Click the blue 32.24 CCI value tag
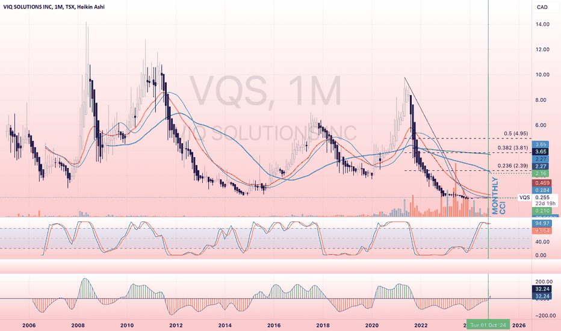Image resolution: width=561 pixels, height=331 pixels. [x=542, y=296]
